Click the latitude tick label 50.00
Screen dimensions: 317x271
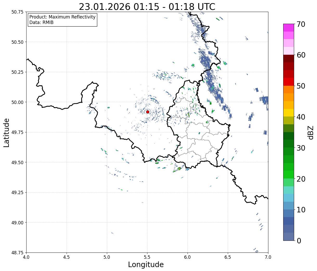(x=17, y=102)
